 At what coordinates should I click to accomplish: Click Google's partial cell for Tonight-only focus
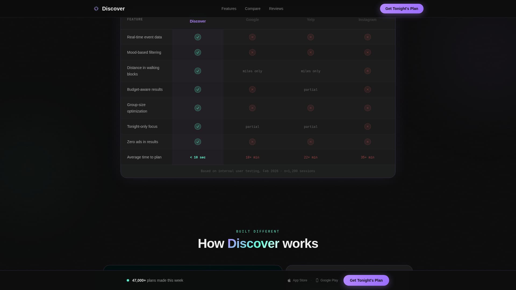point(252,127)
